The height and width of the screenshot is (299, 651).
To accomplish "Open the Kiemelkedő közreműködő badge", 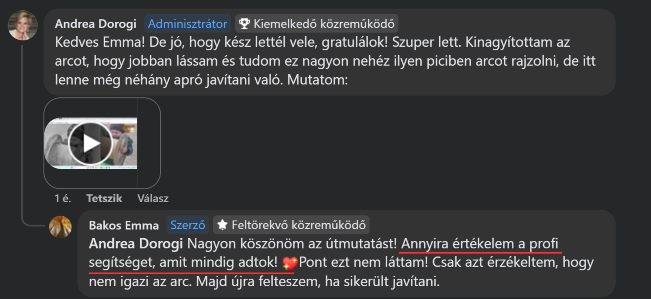I will point(316,23).
